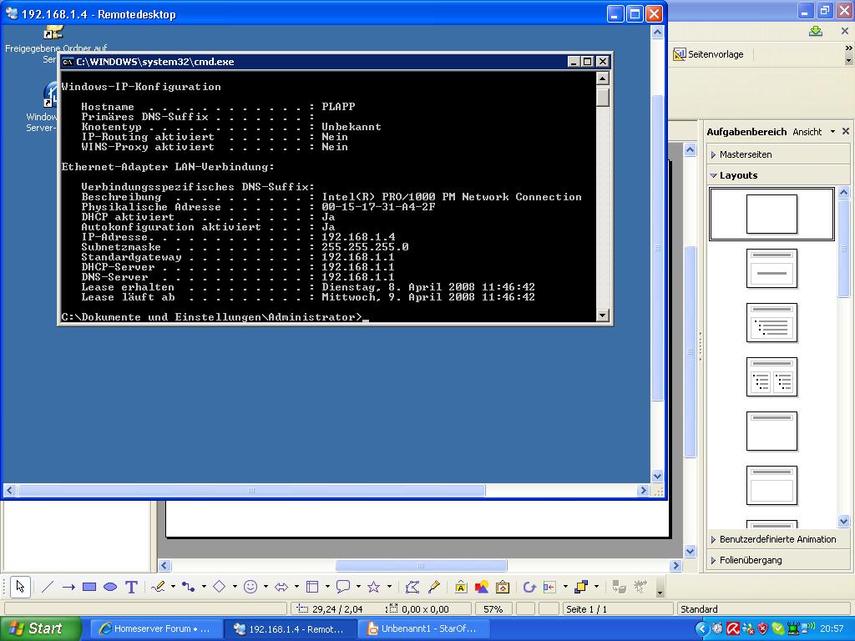Select the title with bullet list layout

(772, 323)
